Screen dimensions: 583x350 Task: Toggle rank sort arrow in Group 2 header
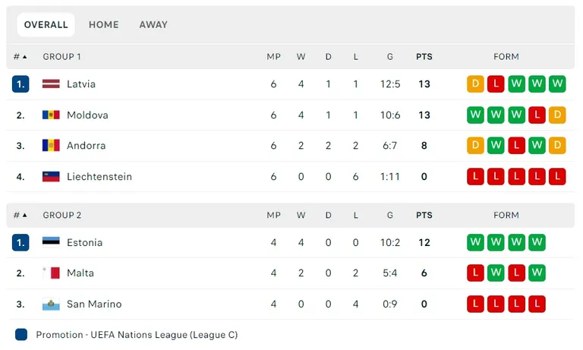coord(24,216)
